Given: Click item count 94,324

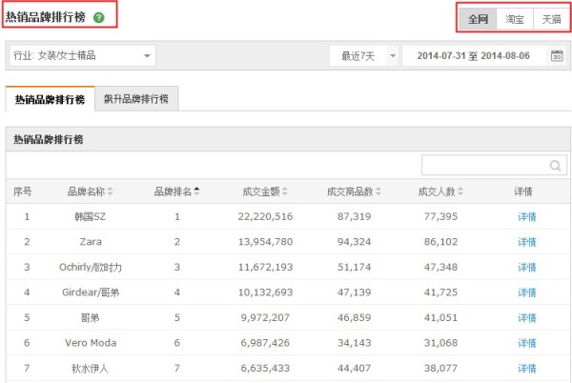Looking at the screenshot, I should click(354, 242).
